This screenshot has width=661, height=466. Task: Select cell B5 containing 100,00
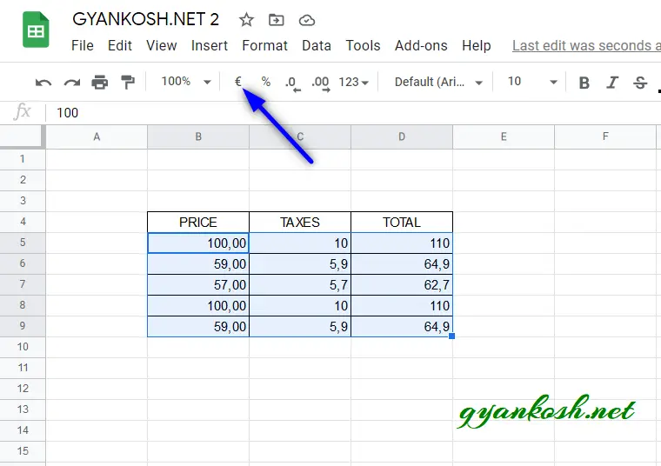(x=198, y=243)
